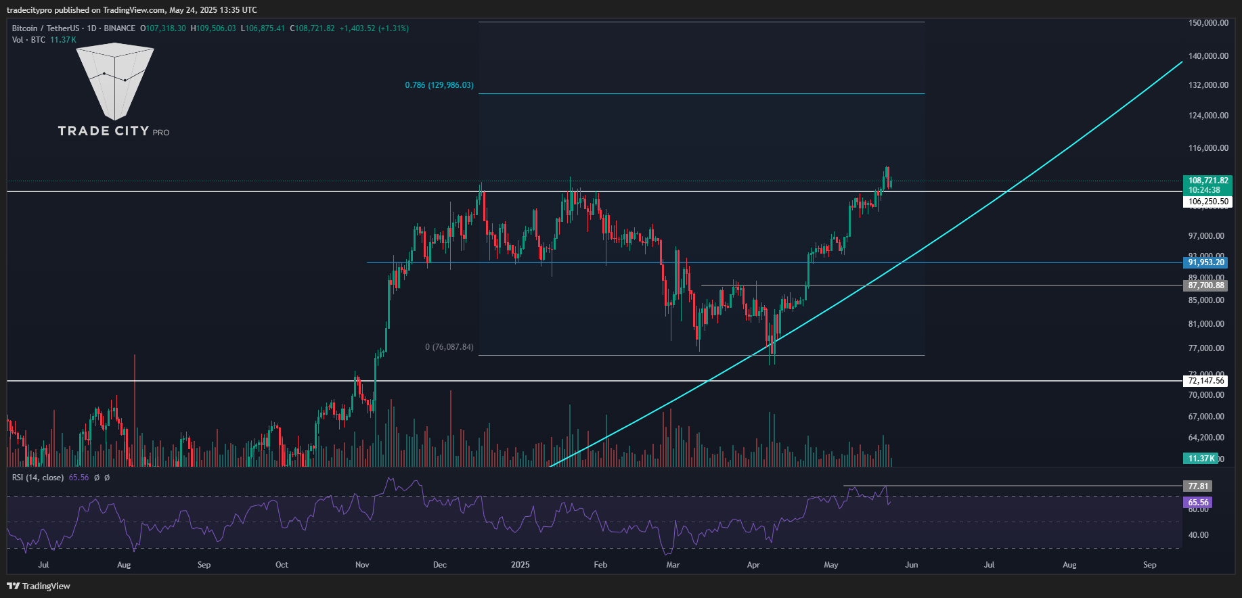Click the RSI 77.81 level tag
Viewport: 1242px width, 598px height.
point(1198,486)
